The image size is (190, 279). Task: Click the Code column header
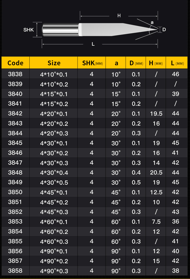(x=15, y=63)
